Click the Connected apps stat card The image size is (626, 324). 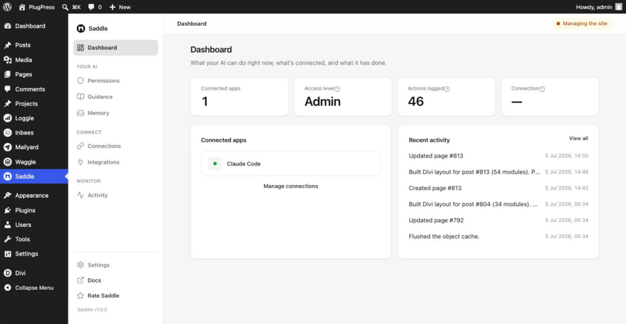click(x=240, y=97)
